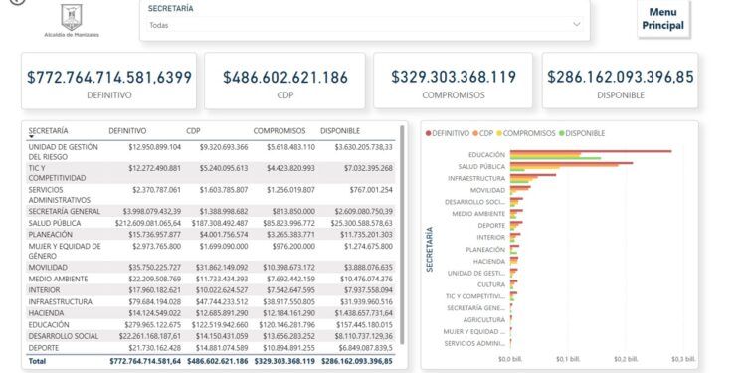Click the green DISPONIBLE legend marker

562,133
